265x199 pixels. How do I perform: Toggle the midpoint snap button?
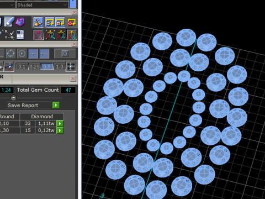click(x=33, y=54)
